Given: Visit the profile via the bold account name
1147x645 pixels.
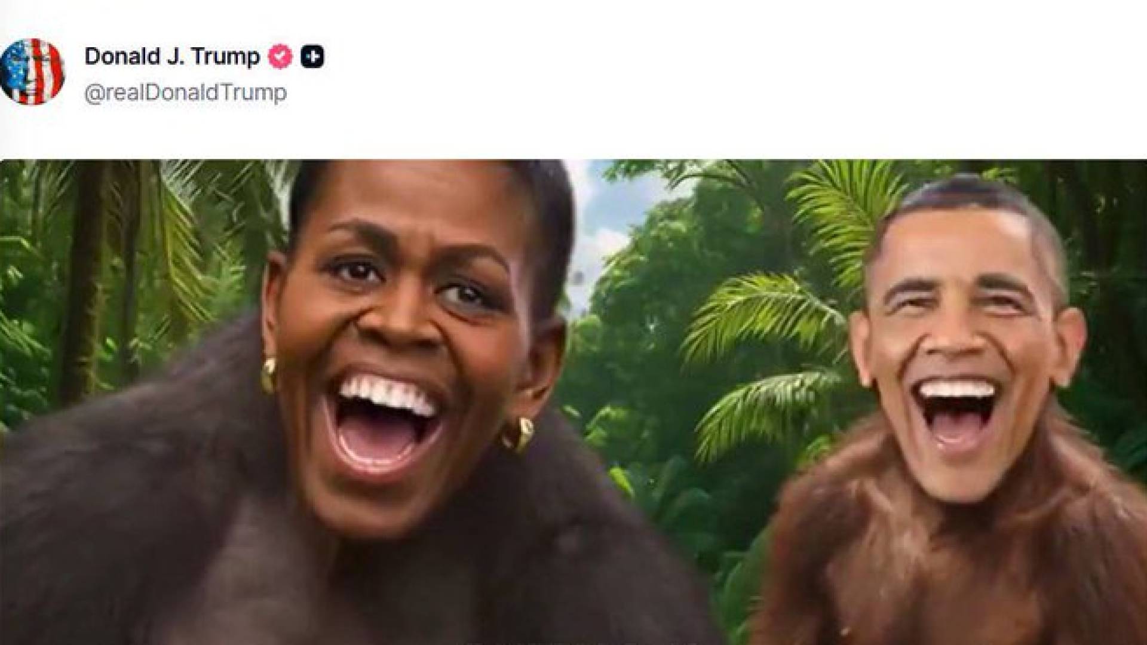Looking at the screenshot, I should 172,57.
